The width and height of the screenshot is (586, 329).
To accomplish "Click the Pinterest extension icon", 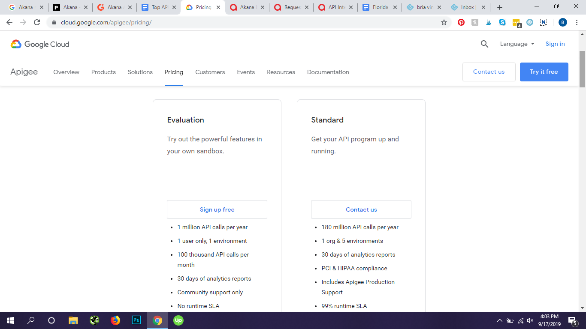I will pos(461,22).
